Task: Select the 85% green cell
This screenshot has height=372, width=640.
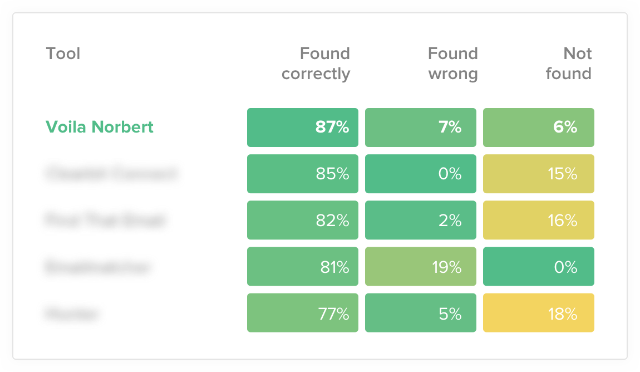Action: pos(303,174)
